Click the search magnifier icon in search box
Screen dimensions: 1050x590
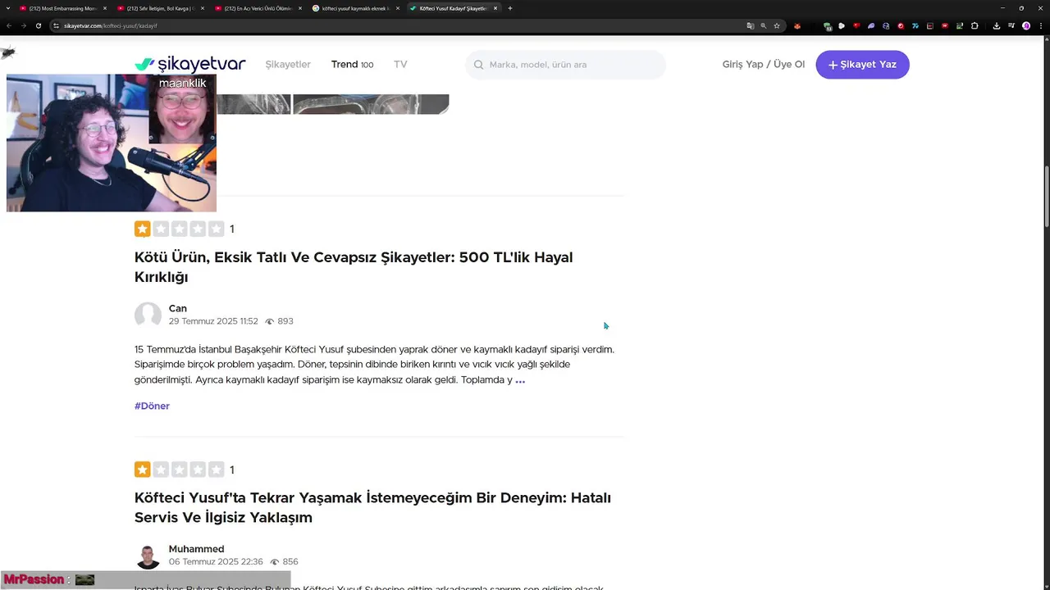pyautogui.click(x=478, y=65)
